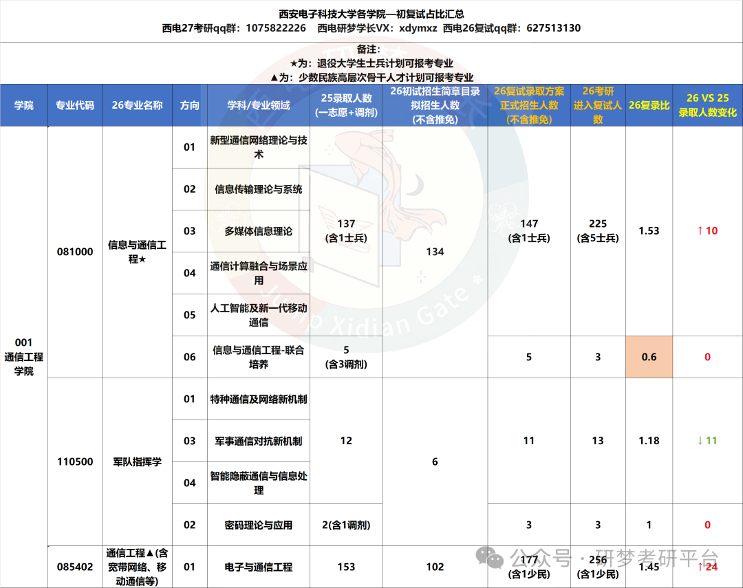
Task: Click the 26复试录取方案正式招生人数 header
Action: 529,105
